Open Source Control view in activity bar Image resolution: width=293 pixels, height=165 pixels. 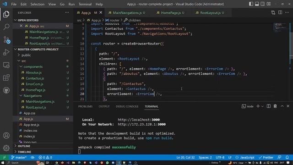(6, 40)
